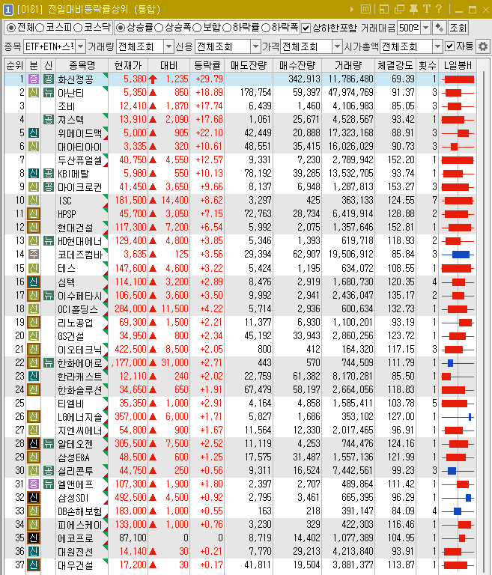Open the 현대건설 stock name
Viewport: 492px width, 575px height.
click(75, 228)
